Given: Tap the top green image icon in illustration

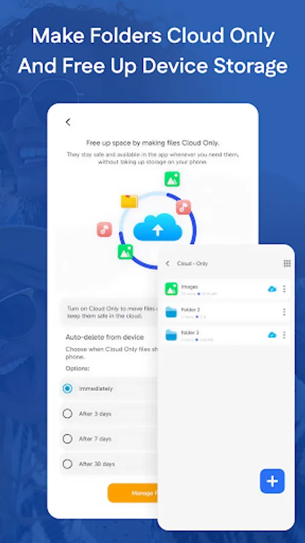Looking at the screenshot, I should click(x=172, y=179).
